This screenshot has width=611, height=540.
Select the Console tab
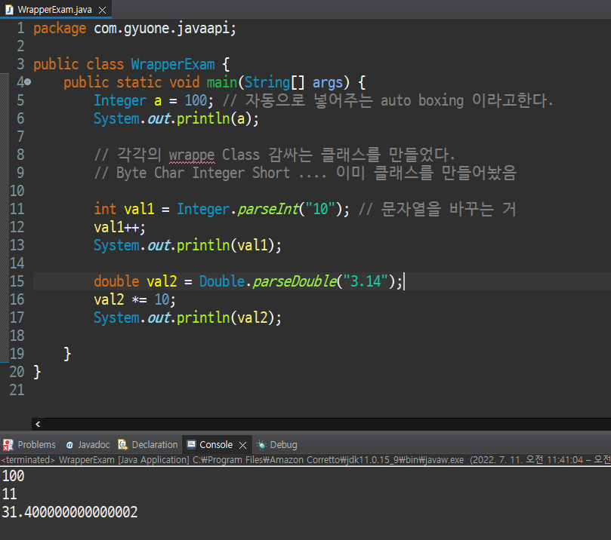(x=216, y=445)
